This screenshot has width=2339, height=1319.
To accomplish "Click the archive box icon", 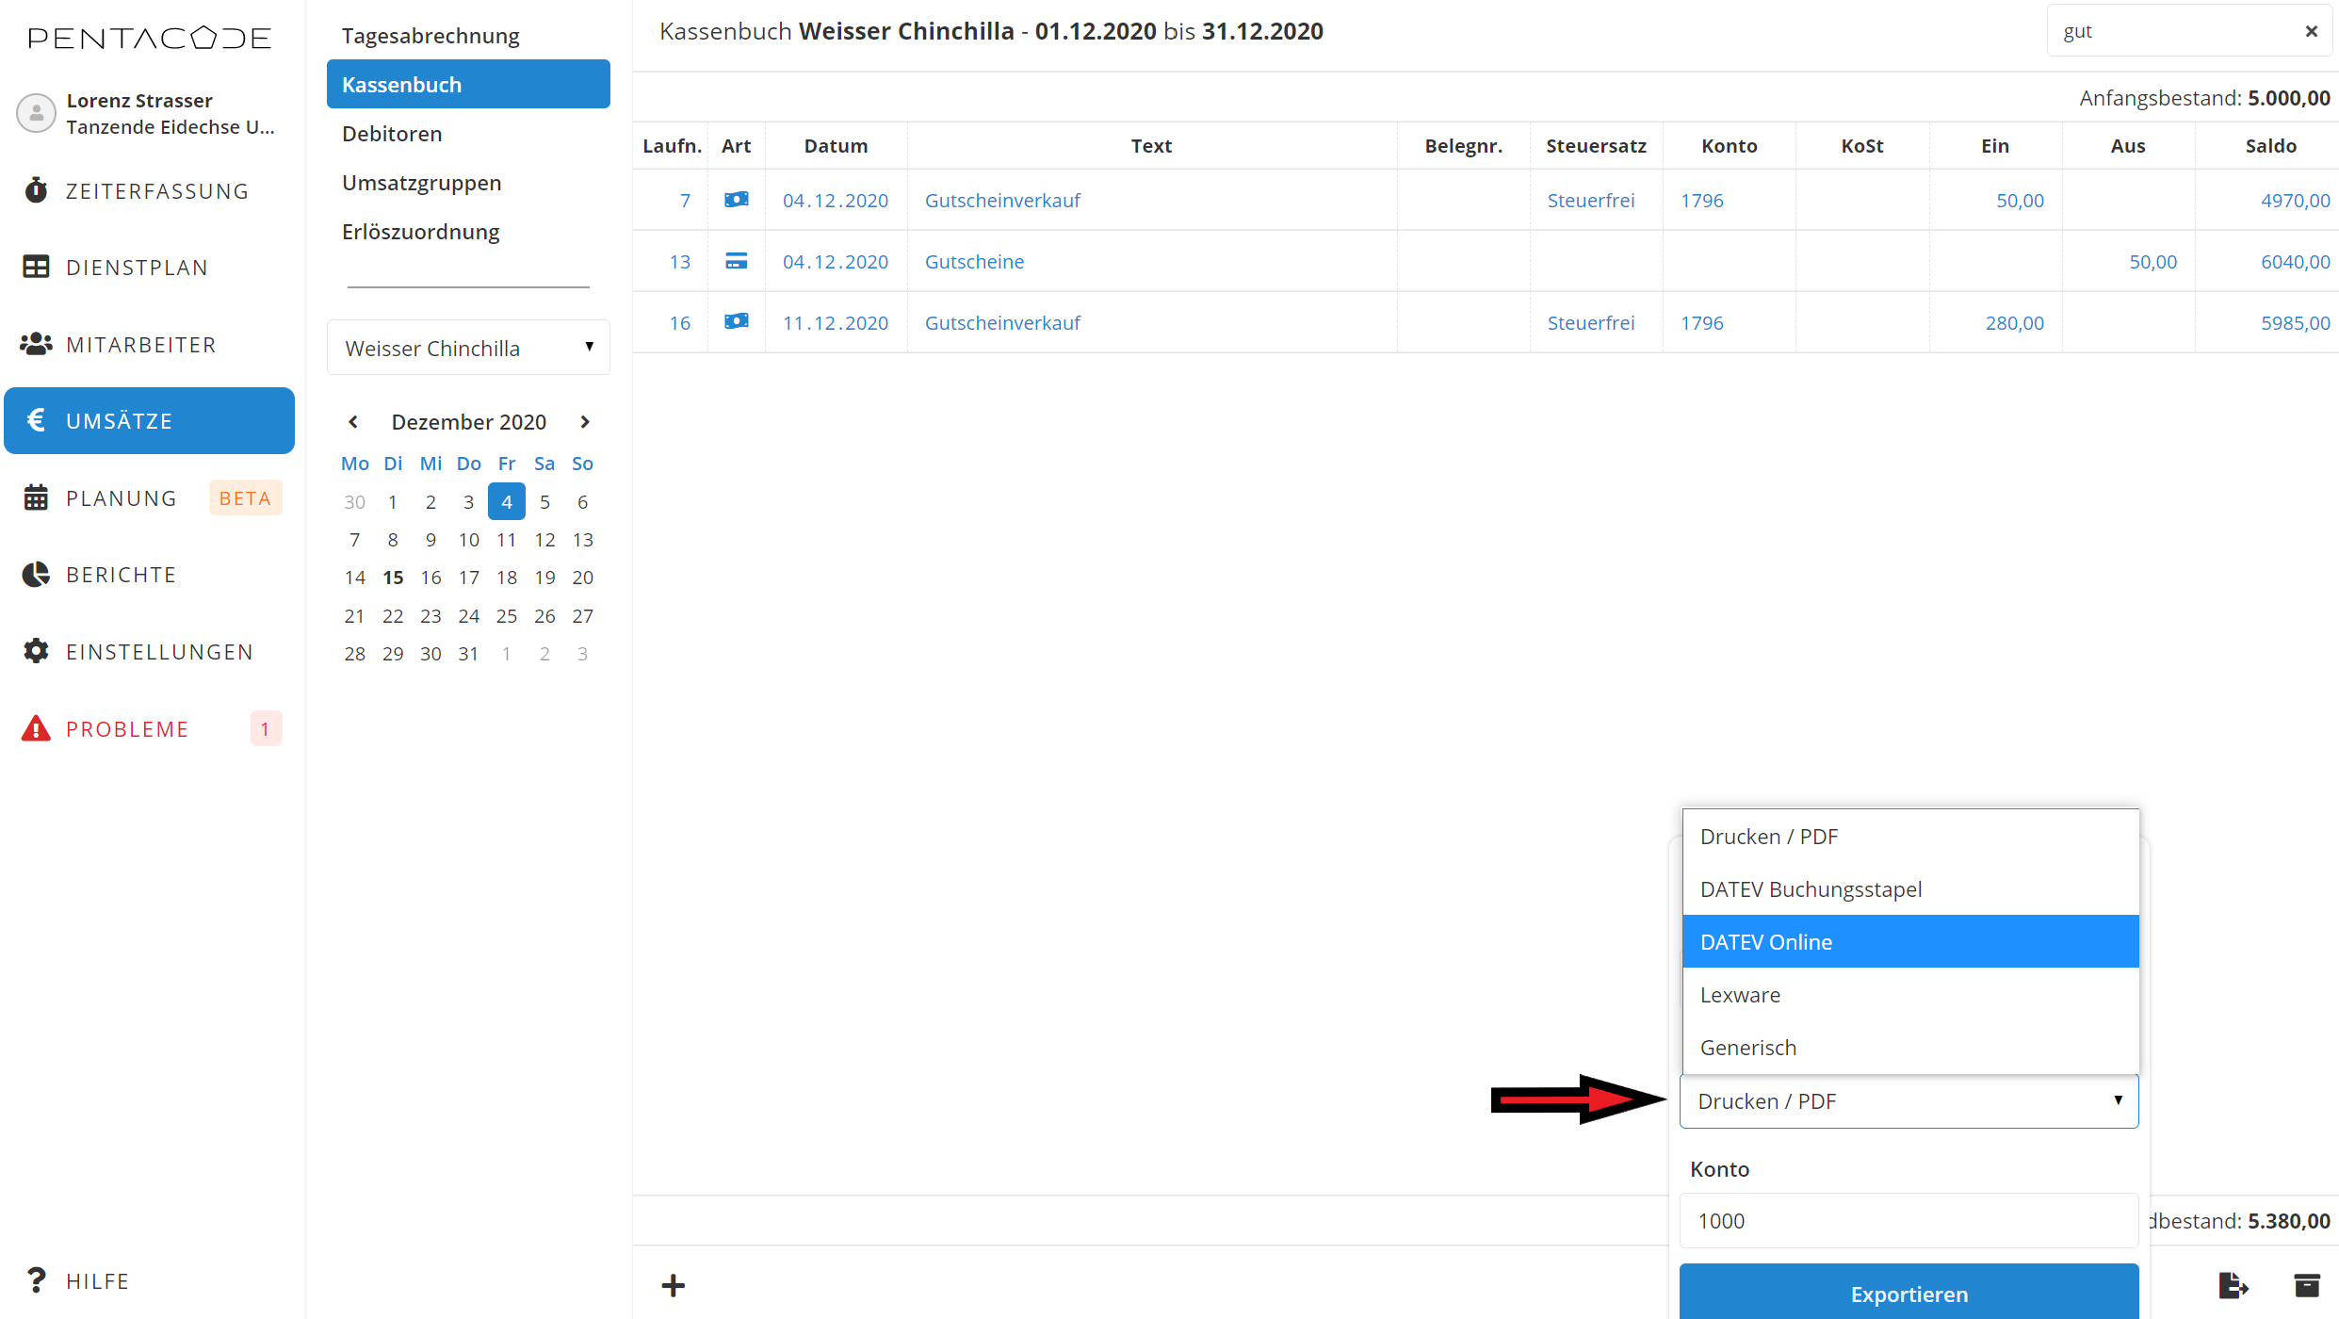I will coord(2307,1285).
